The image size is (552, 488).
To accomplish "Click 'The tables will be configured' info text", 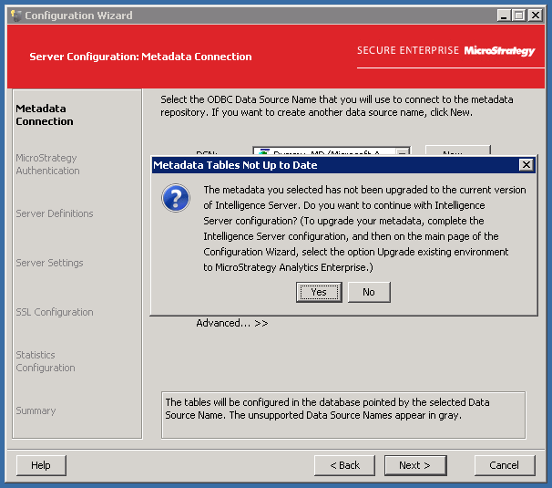I will tap(327, 409).
